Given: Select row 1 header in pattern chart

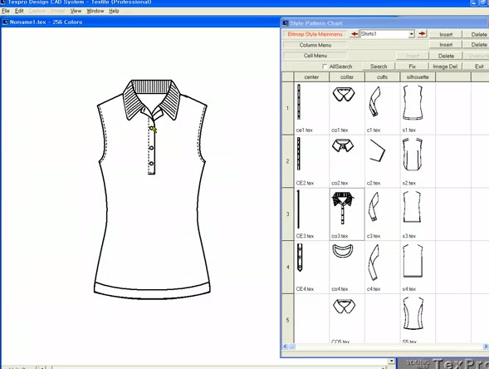Looking at the screenshot, I should click(287, 108).
